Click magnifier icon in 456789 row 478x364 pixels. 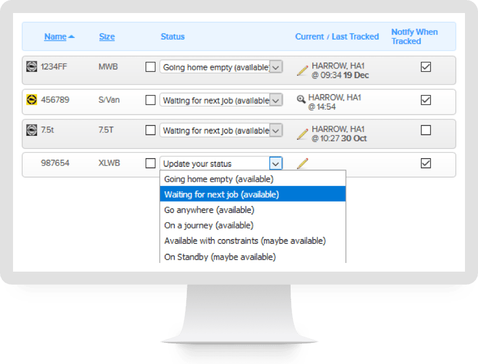(x=301, y=99)
